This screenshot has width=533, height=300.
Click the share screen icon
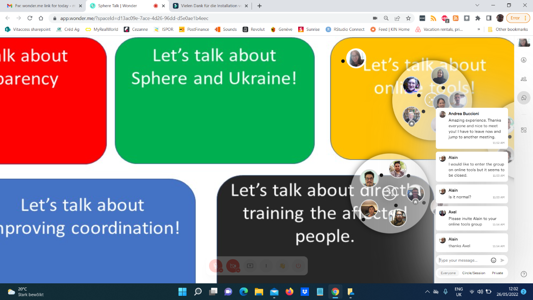250,266
